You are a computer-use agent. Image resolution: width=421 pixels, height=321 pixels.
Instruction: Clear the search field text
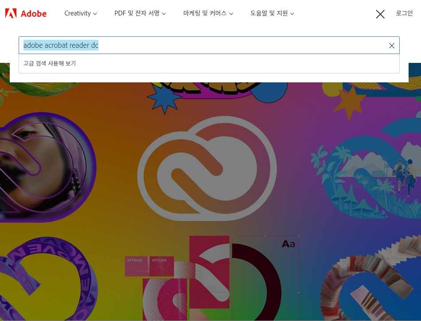(x=392, y=46)
